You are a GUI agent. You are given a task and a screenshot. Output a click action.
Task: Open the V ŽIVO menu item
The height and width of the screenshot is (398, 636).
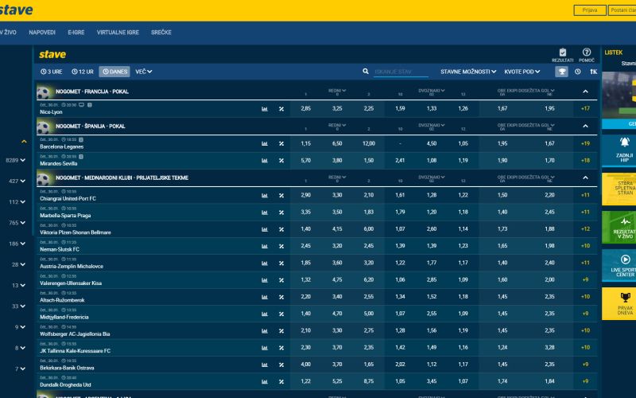point(8,33)
